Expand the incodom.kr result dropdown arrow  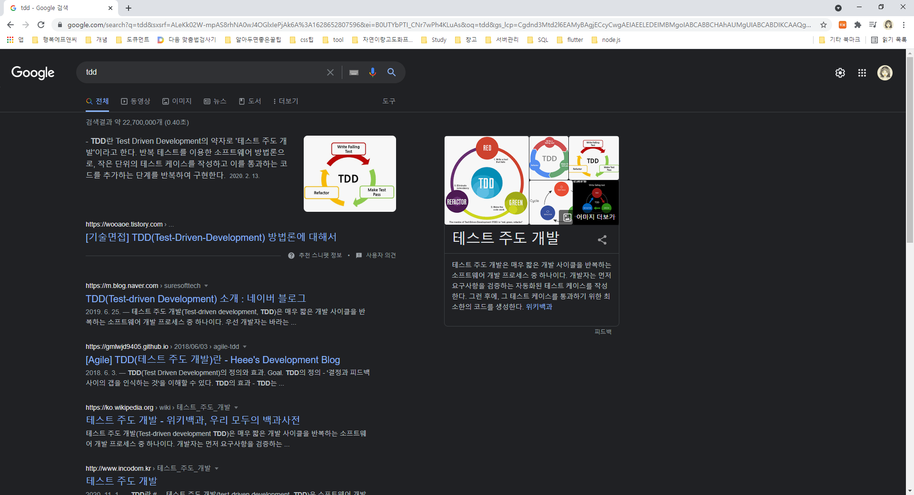(217, 469)
